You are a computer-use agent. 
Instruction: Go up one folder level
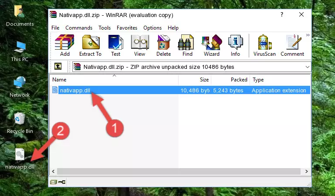[x=58, y=66]
